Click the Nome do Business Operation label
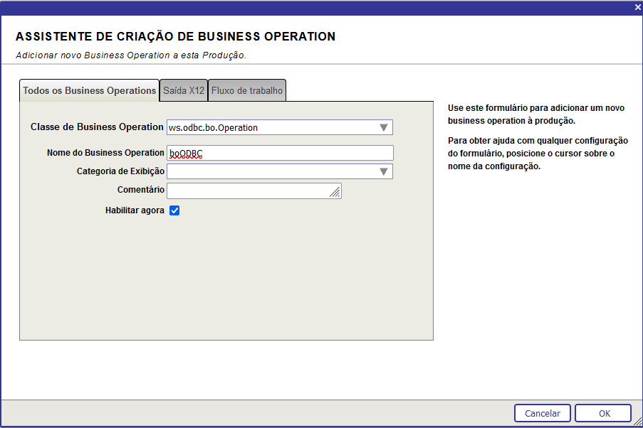Image resolution: width=643 pixels, height=428 pixels. (x=105, y=153)
